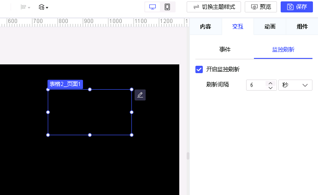The height and width of the screenshot is (195, 318).
Task: Switch to the 内容 tab
Action: point(206,27)
